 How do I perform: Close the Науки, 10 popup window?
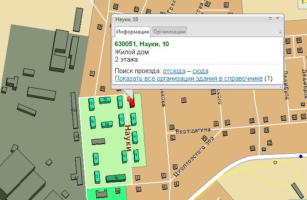pos(278,19)
